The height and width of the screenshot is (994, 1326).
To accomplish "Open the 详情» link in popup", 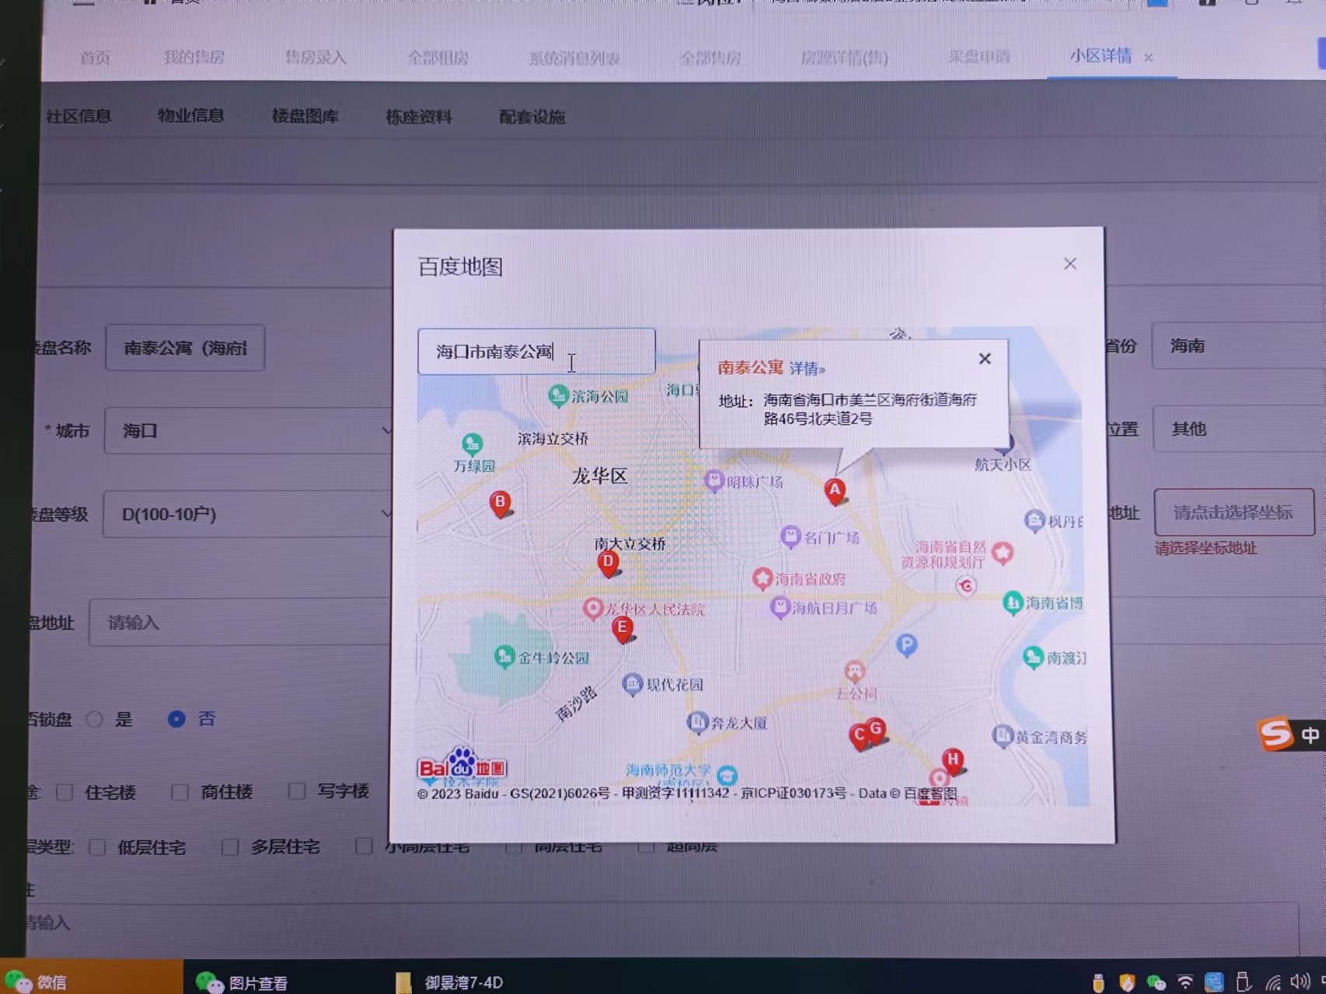I will click(807, 369).
